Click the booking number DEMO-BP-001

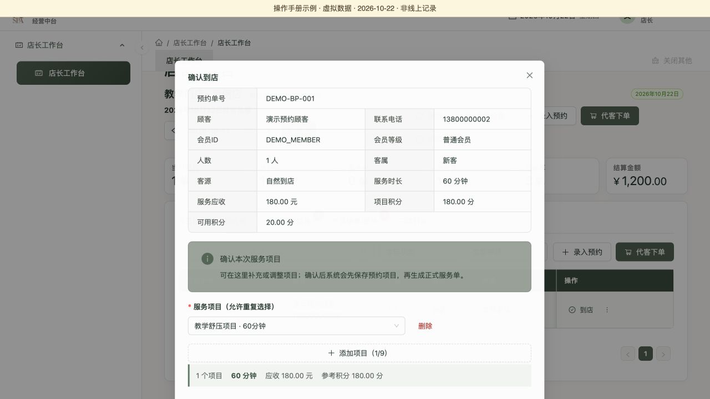[x=290, y=99]
